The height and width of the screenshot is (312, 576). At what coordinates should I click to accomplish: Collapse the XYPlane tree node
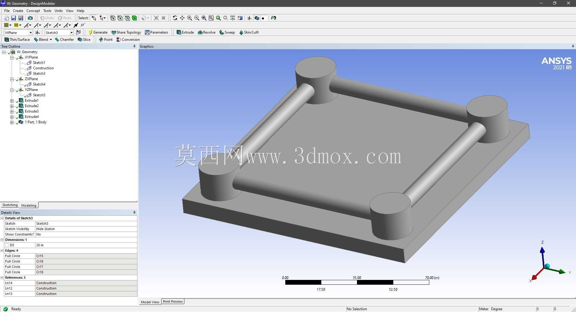pyautogui.click(x=12, y=57)
